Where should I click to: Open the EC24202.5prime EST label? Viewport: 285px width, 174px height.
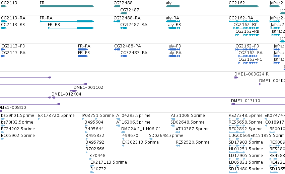click(x=18, y=129)
